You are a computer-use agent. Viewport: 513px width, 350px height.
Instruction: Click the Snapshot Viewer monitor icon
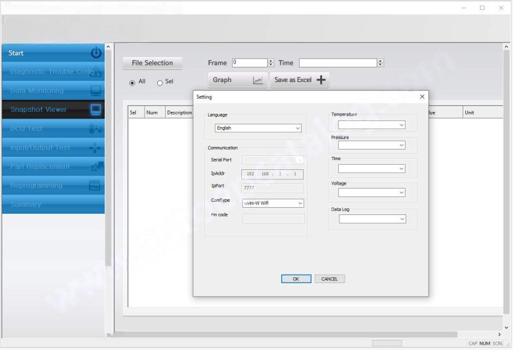click(95, 109)
